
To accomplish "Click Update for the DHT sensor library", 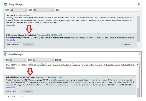I will pos(127,44).
